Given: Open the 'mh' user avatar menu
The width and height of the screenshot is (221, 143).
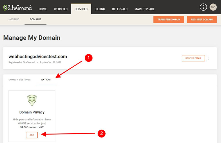Looking at the screenshot, I should [213, 7].
